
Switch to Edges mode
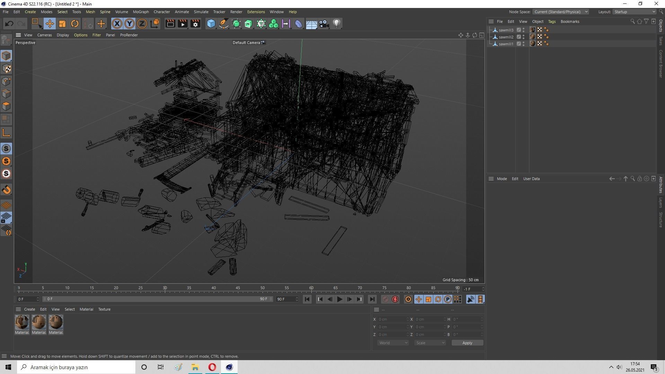click(x=6, y=94)
